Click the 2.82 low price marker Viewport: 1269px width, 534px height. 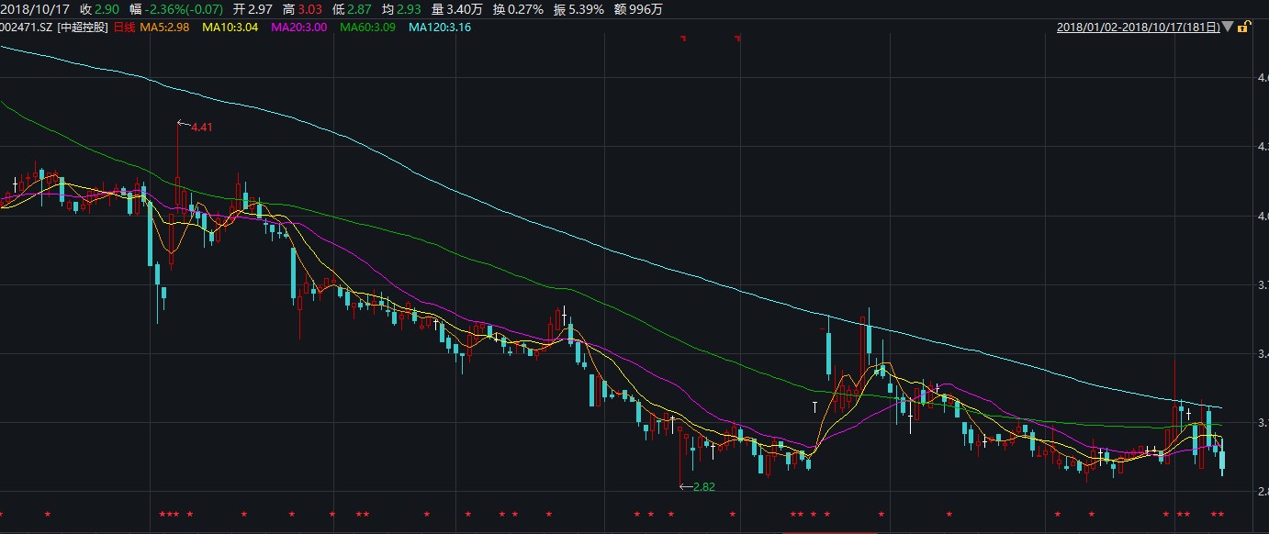[703, 486]
